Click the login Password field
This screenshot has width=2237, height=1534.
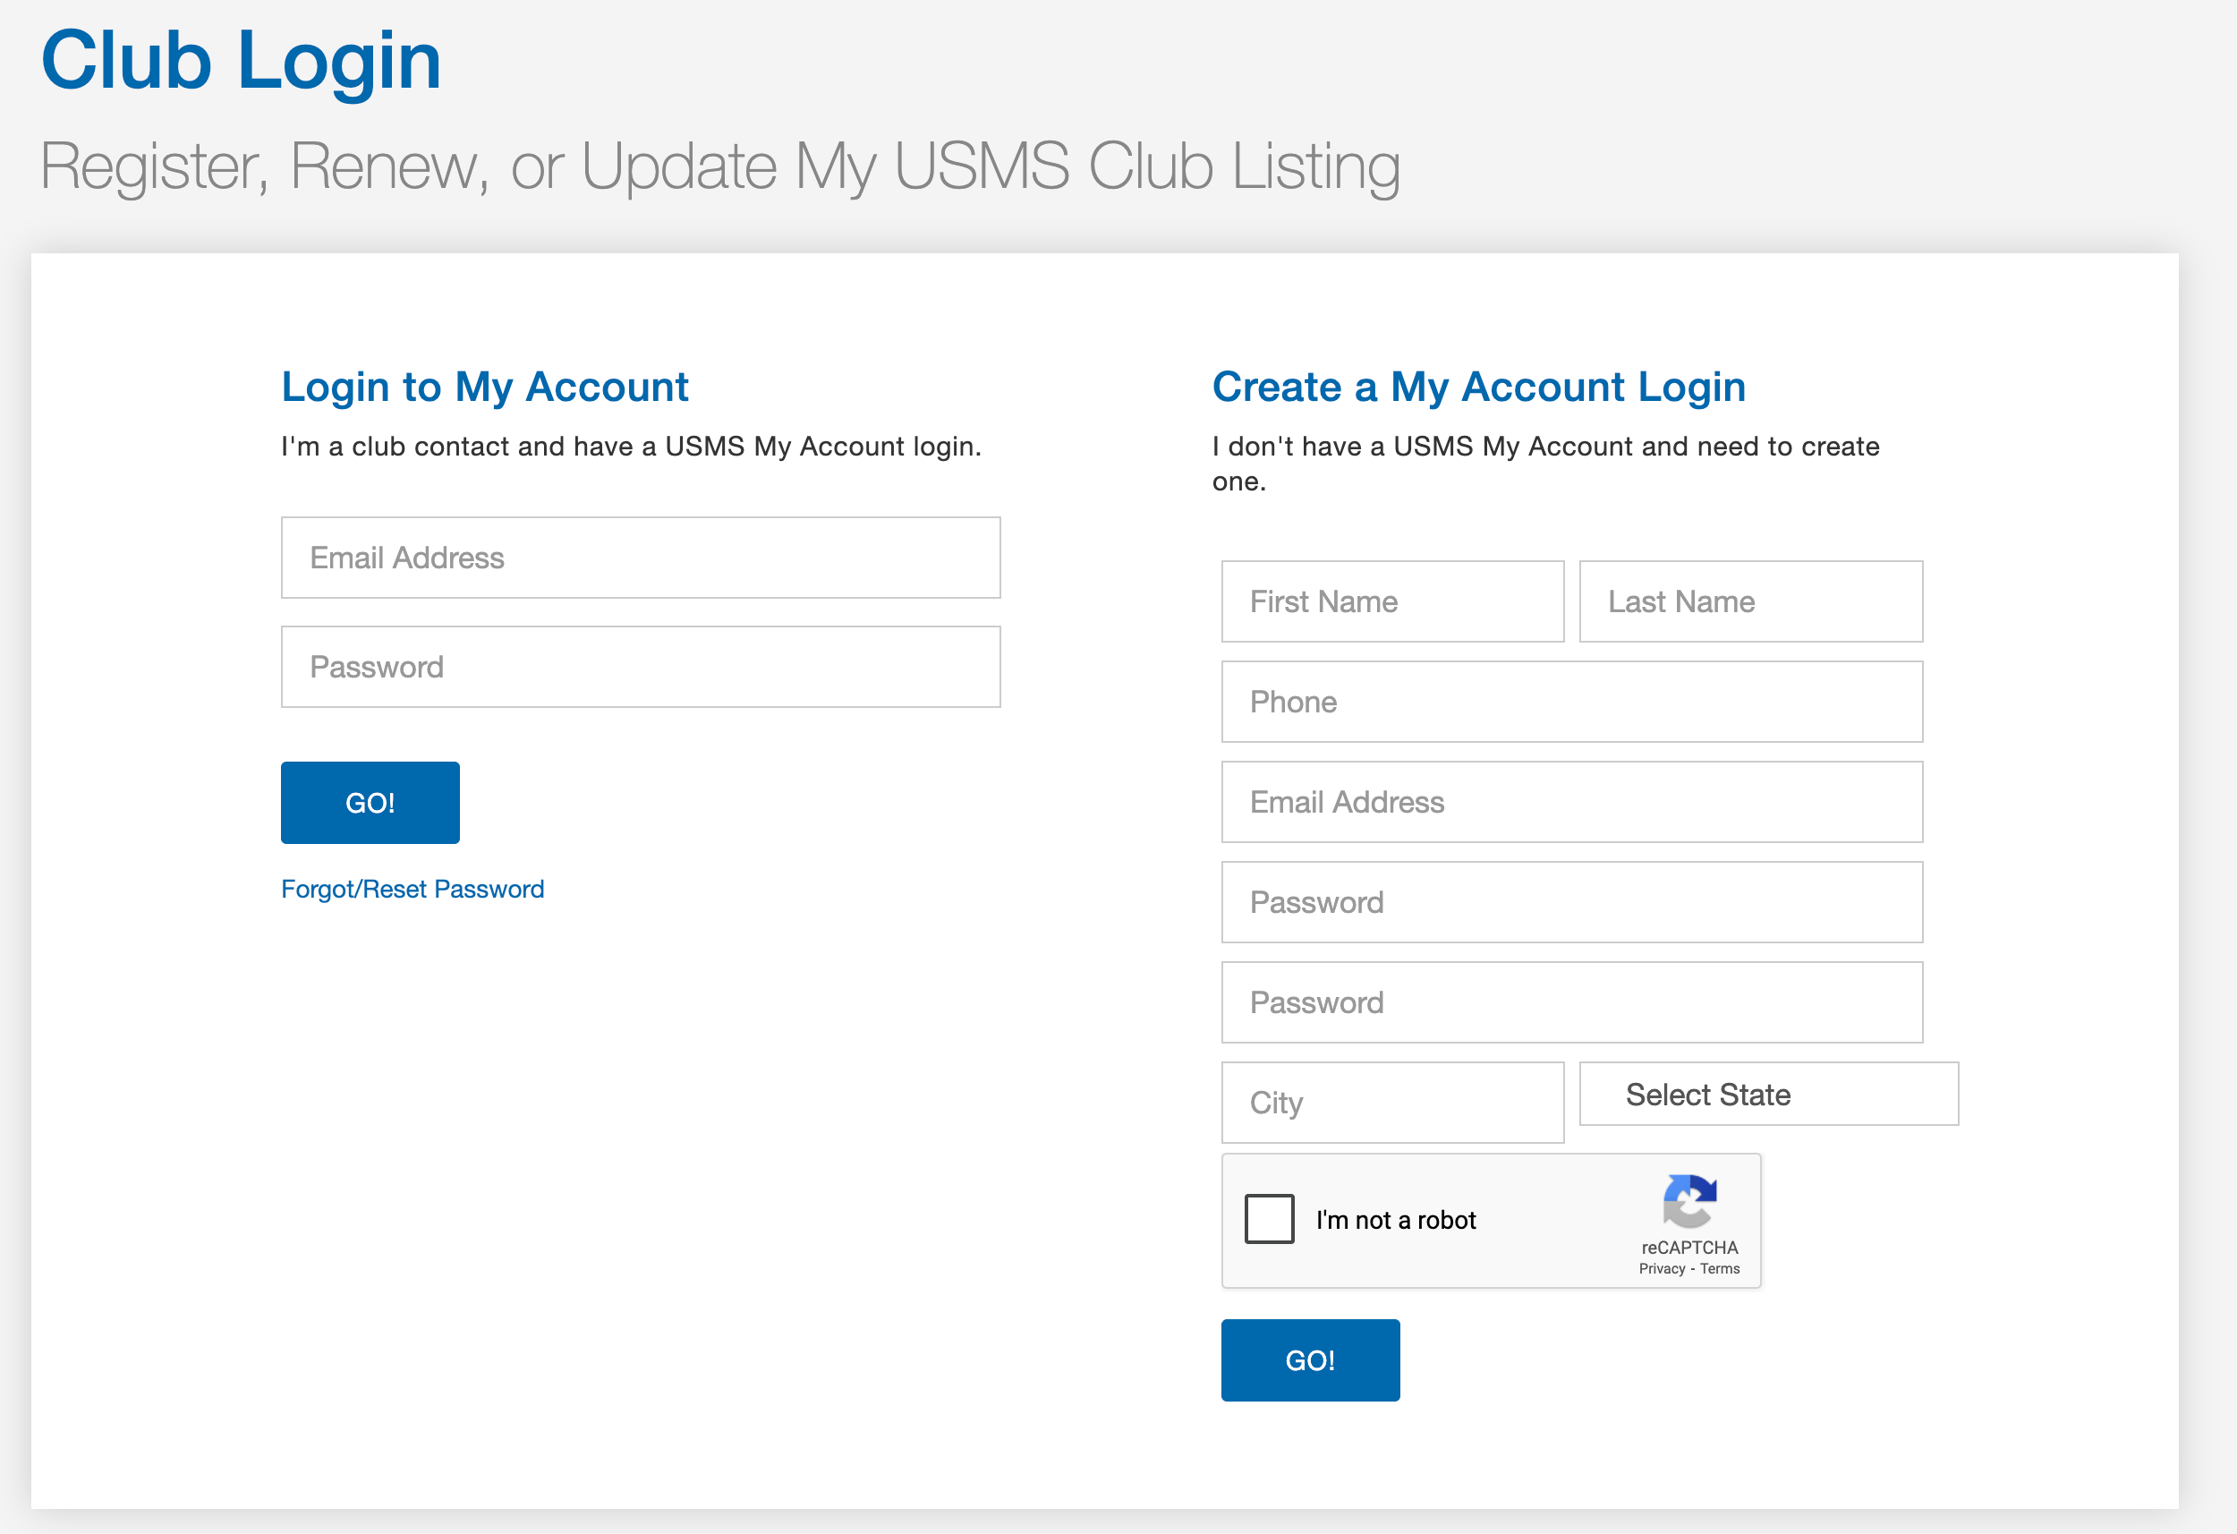point(640,667)
